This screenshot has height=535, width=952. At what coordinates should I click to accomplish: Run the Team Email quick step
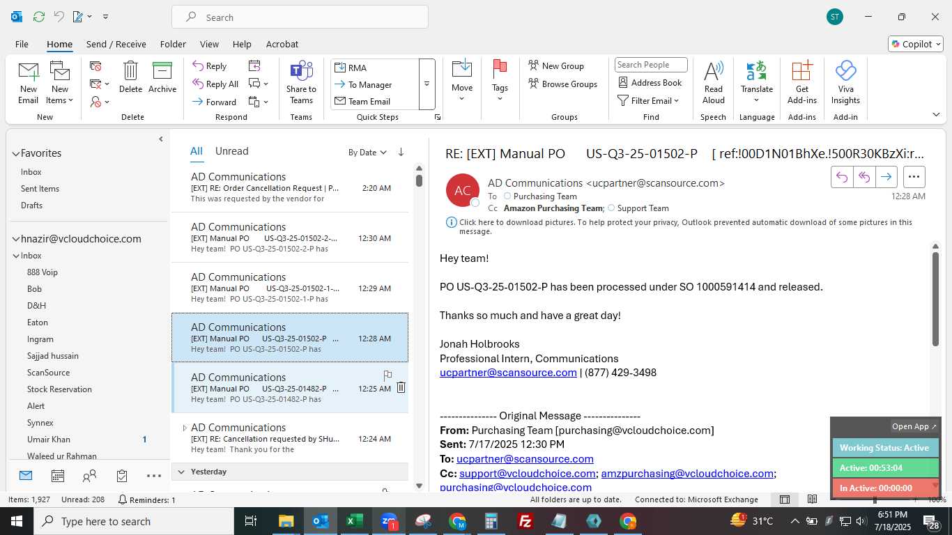click(x=375, y=101)
